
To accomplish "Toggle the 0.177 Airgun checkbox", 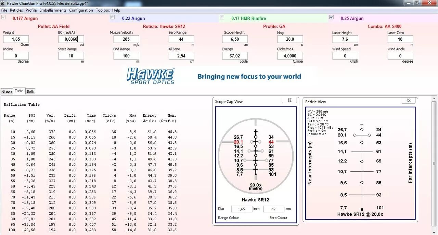I will [3, 17].
